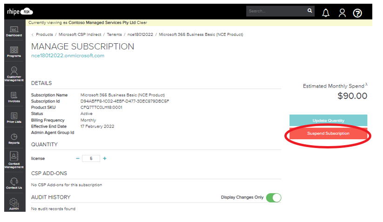Open Invoices from the sidebar
This screenshot has width=383, height=222.
pos(14,97)
